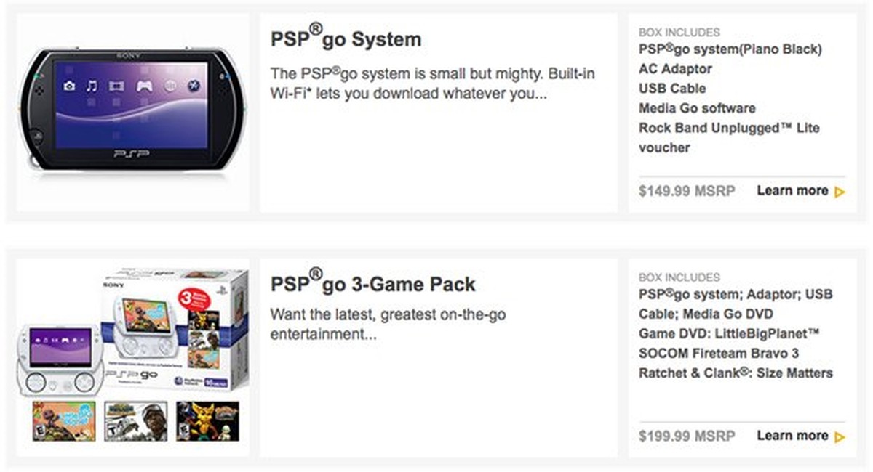
Task: Click the LittleBigPlanet game cover thumbnail
Action: 65,421
